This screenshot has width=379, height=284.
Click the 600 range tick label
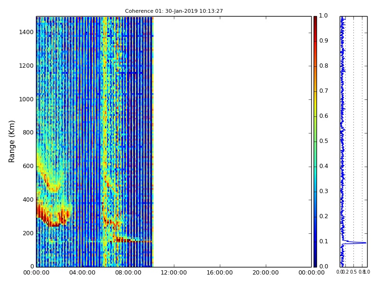[28, 166]
